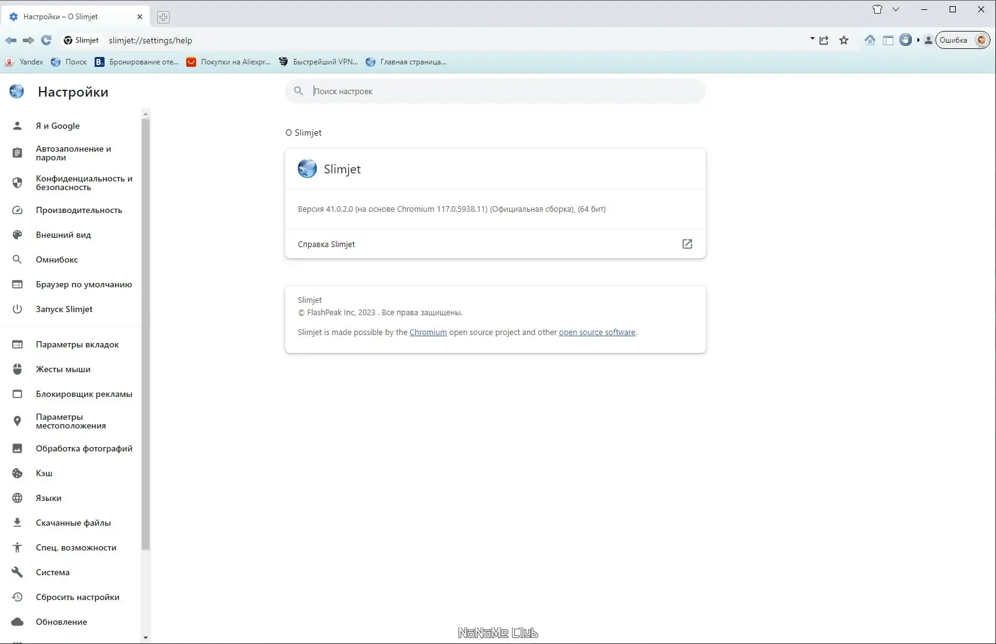This screenshot has height=644, width=996.
Task: Click the address bar URL slimjet://settings/help
Action: [x=150, y=40]
